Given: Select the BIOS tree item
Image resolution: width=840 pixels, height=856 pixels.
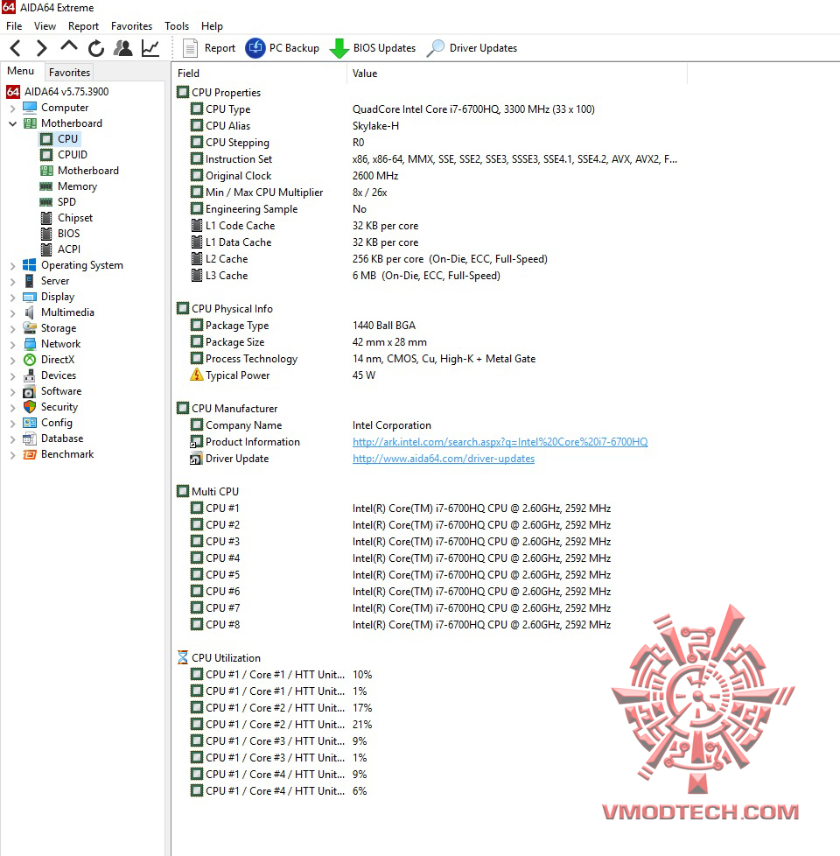Looking at the screenshot, I should tap(69, 233).
